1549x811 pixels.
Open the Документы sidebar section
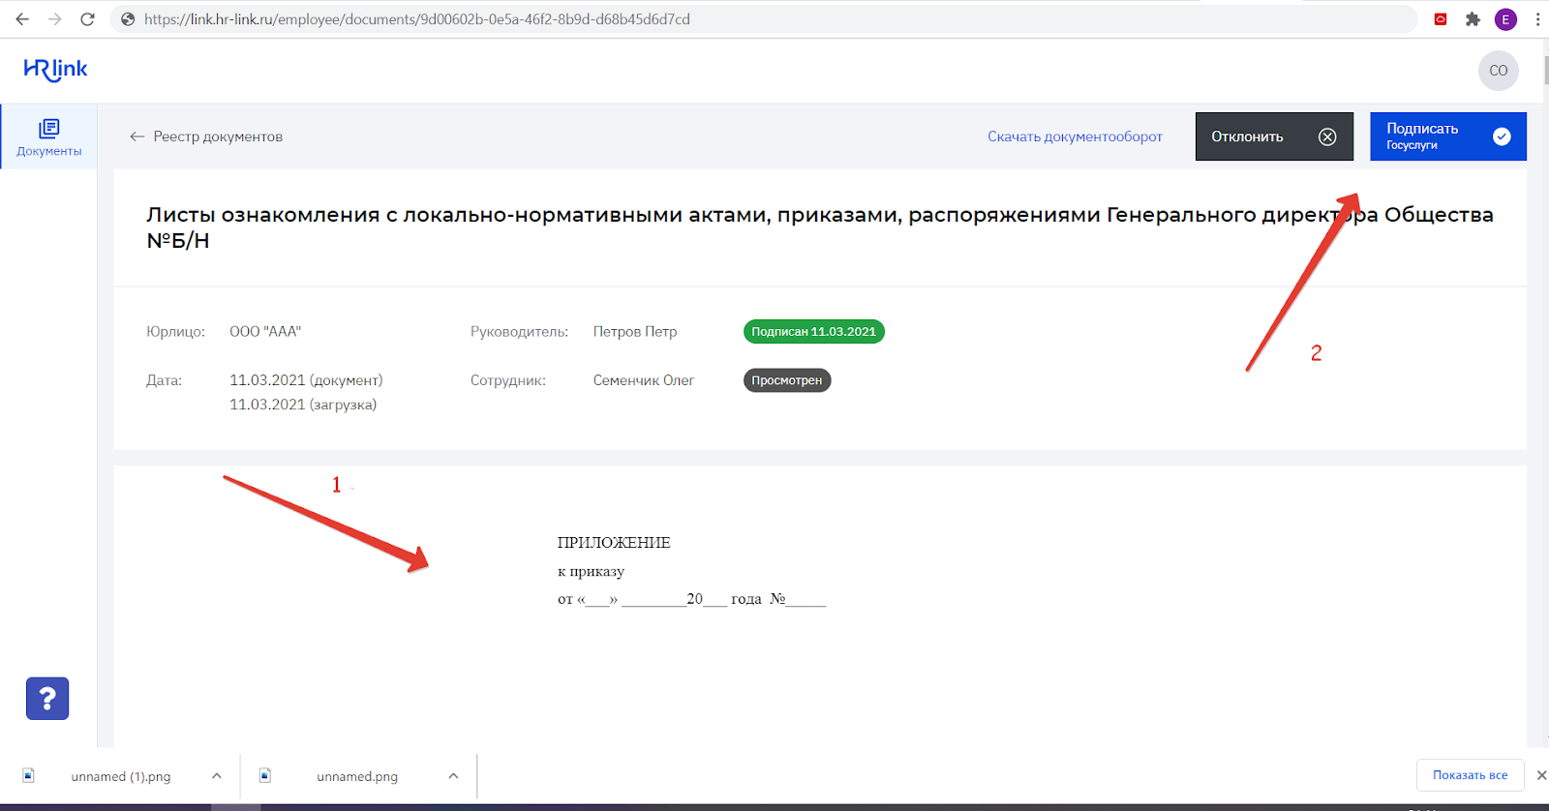[48, 136]
